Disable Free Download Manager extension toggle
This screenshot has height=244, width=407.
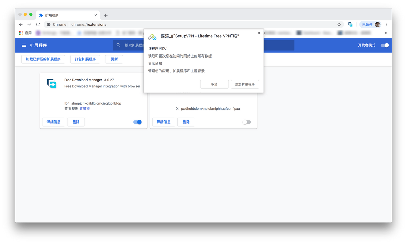[x=137, y=122]
